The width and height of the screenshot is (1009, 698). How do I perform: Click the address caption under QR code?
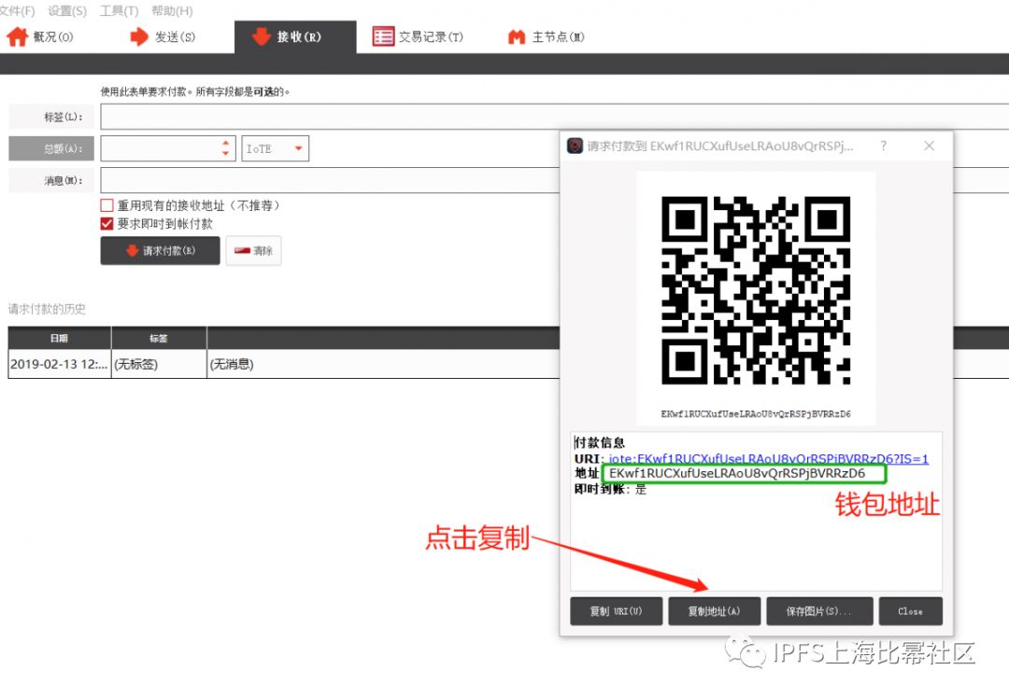(x=756, y=414)
